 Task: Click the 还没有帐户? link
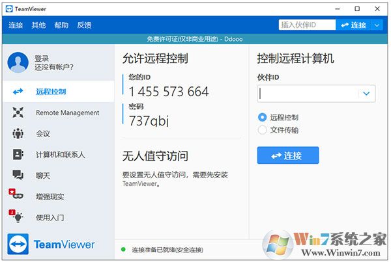(53, 67)
